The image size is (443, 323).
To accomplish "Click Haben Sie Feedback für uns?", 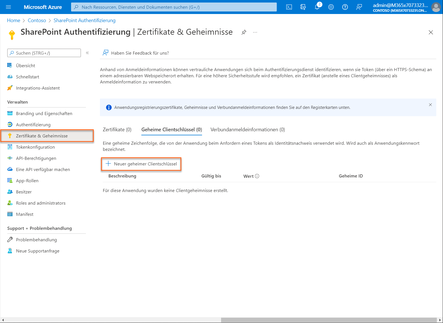I will point(136,53).
